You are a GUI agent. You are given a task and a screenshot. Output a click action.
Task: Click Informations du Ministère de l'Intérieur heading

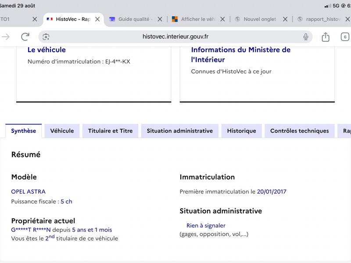(x=240, y=54)
